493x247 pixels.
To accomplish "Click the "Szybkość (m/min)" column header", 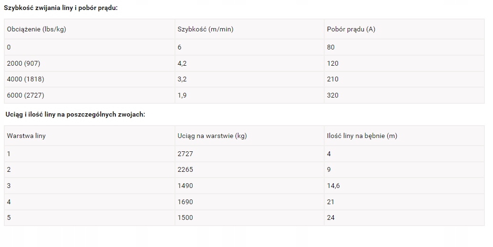I will click(205, 29).
